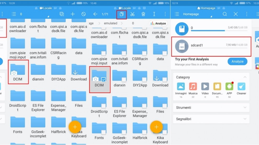
Task: Open the internal storage 0 entry
Action: [x=211, y=29]
